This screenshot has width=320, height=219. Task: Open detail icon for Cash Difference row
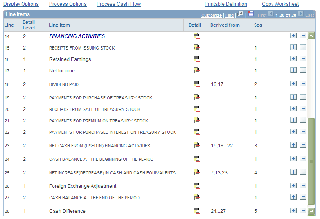pyautogui.click(x=197, y=210)
